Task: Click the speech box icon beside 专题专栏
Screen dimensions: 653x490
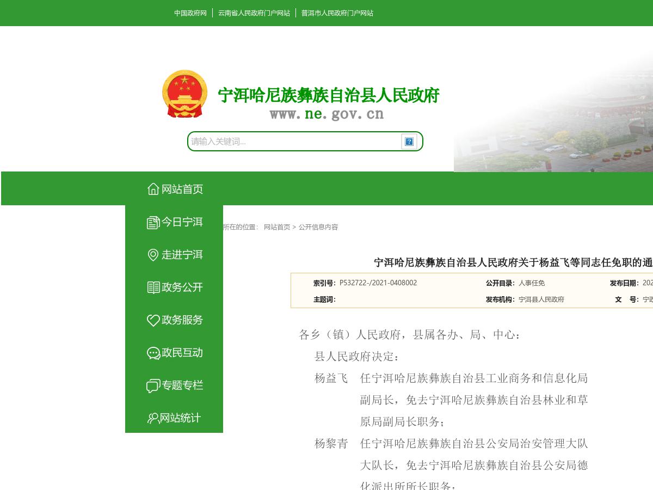Action: click(153, 385)
